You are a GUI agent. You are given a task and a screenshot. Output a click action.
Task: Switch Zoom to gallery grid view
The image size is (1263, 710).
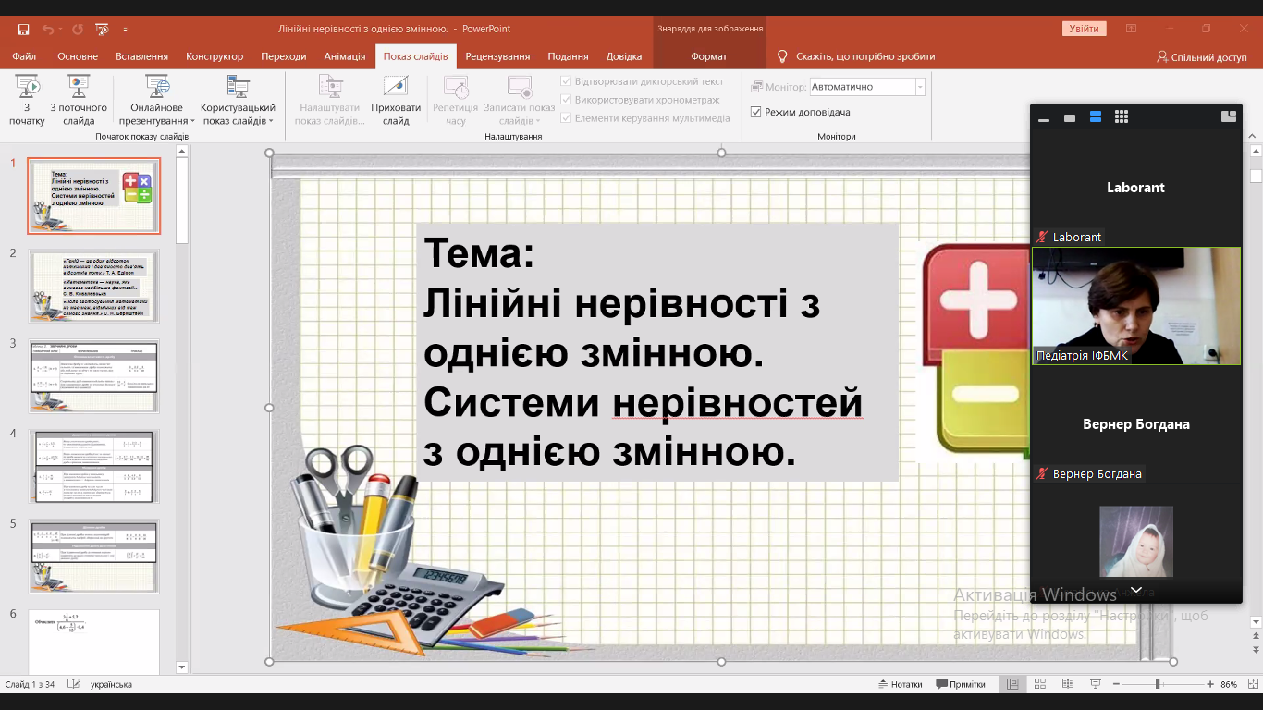click(x=1122, y=117)
